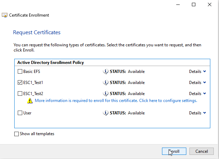Click the ESC1_Test1 status info icon

point(106,83)
